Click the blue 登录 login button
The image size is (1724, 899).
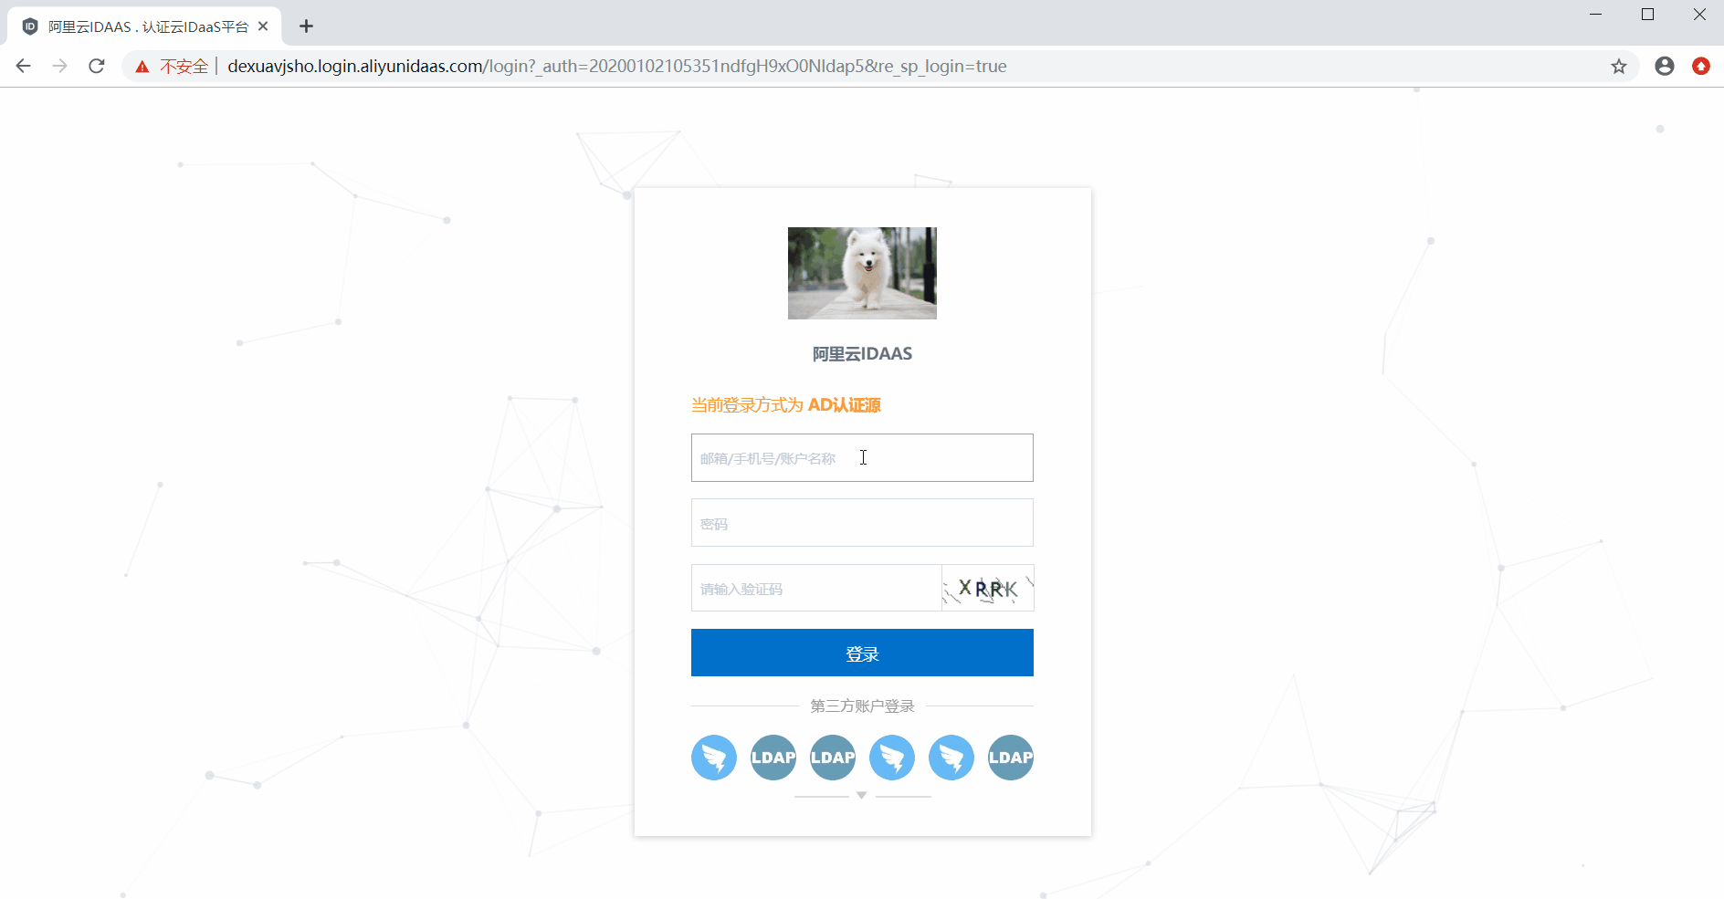(862, 653)
